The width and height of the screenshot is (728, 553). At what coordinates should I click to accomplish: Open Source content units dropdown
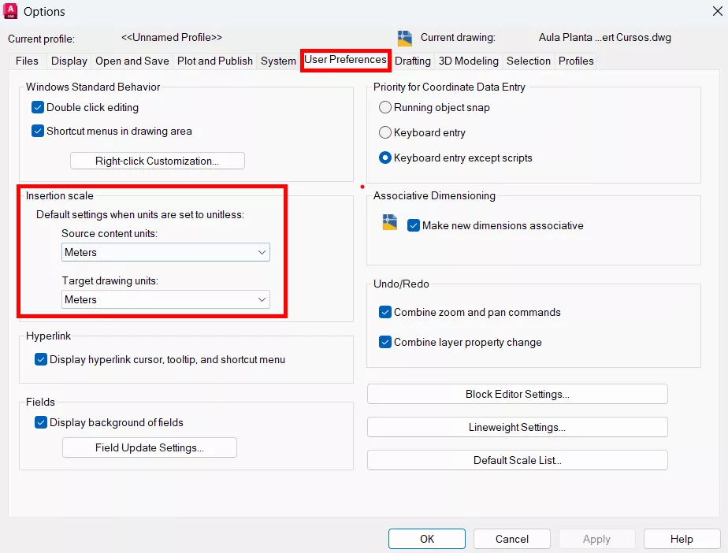point(165,252)
